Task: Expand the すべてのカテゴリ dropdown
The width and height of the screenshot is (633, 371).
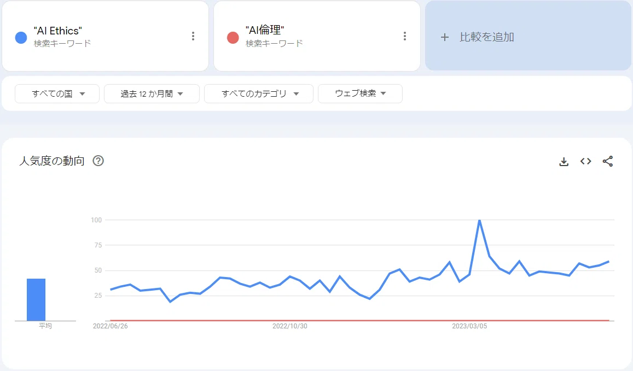Action: (259, 93)
